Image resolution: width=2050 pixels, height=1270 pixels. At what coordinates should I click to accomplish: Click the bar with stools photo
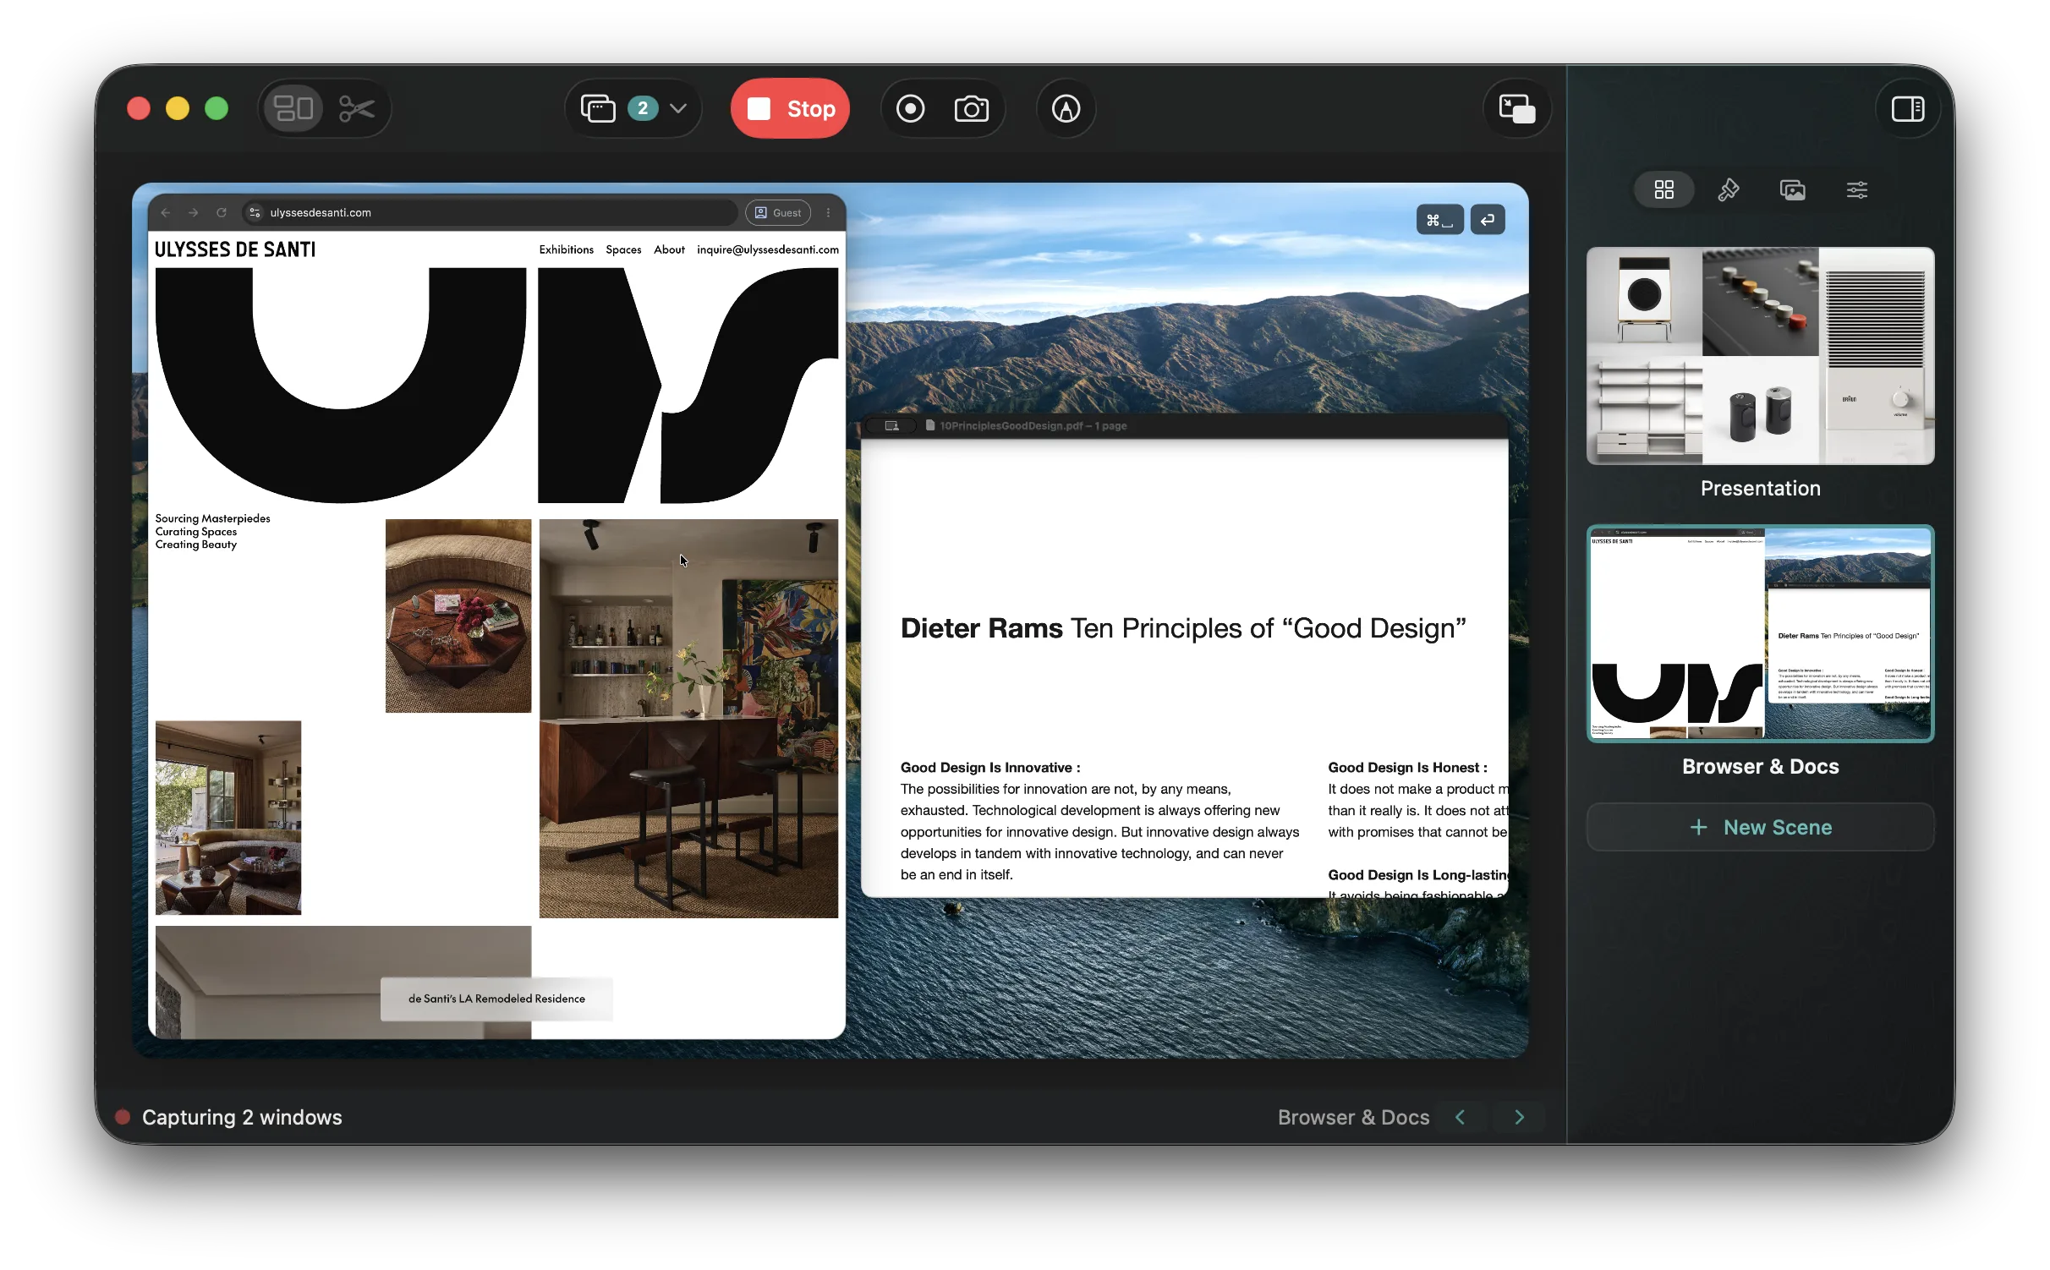688,718
